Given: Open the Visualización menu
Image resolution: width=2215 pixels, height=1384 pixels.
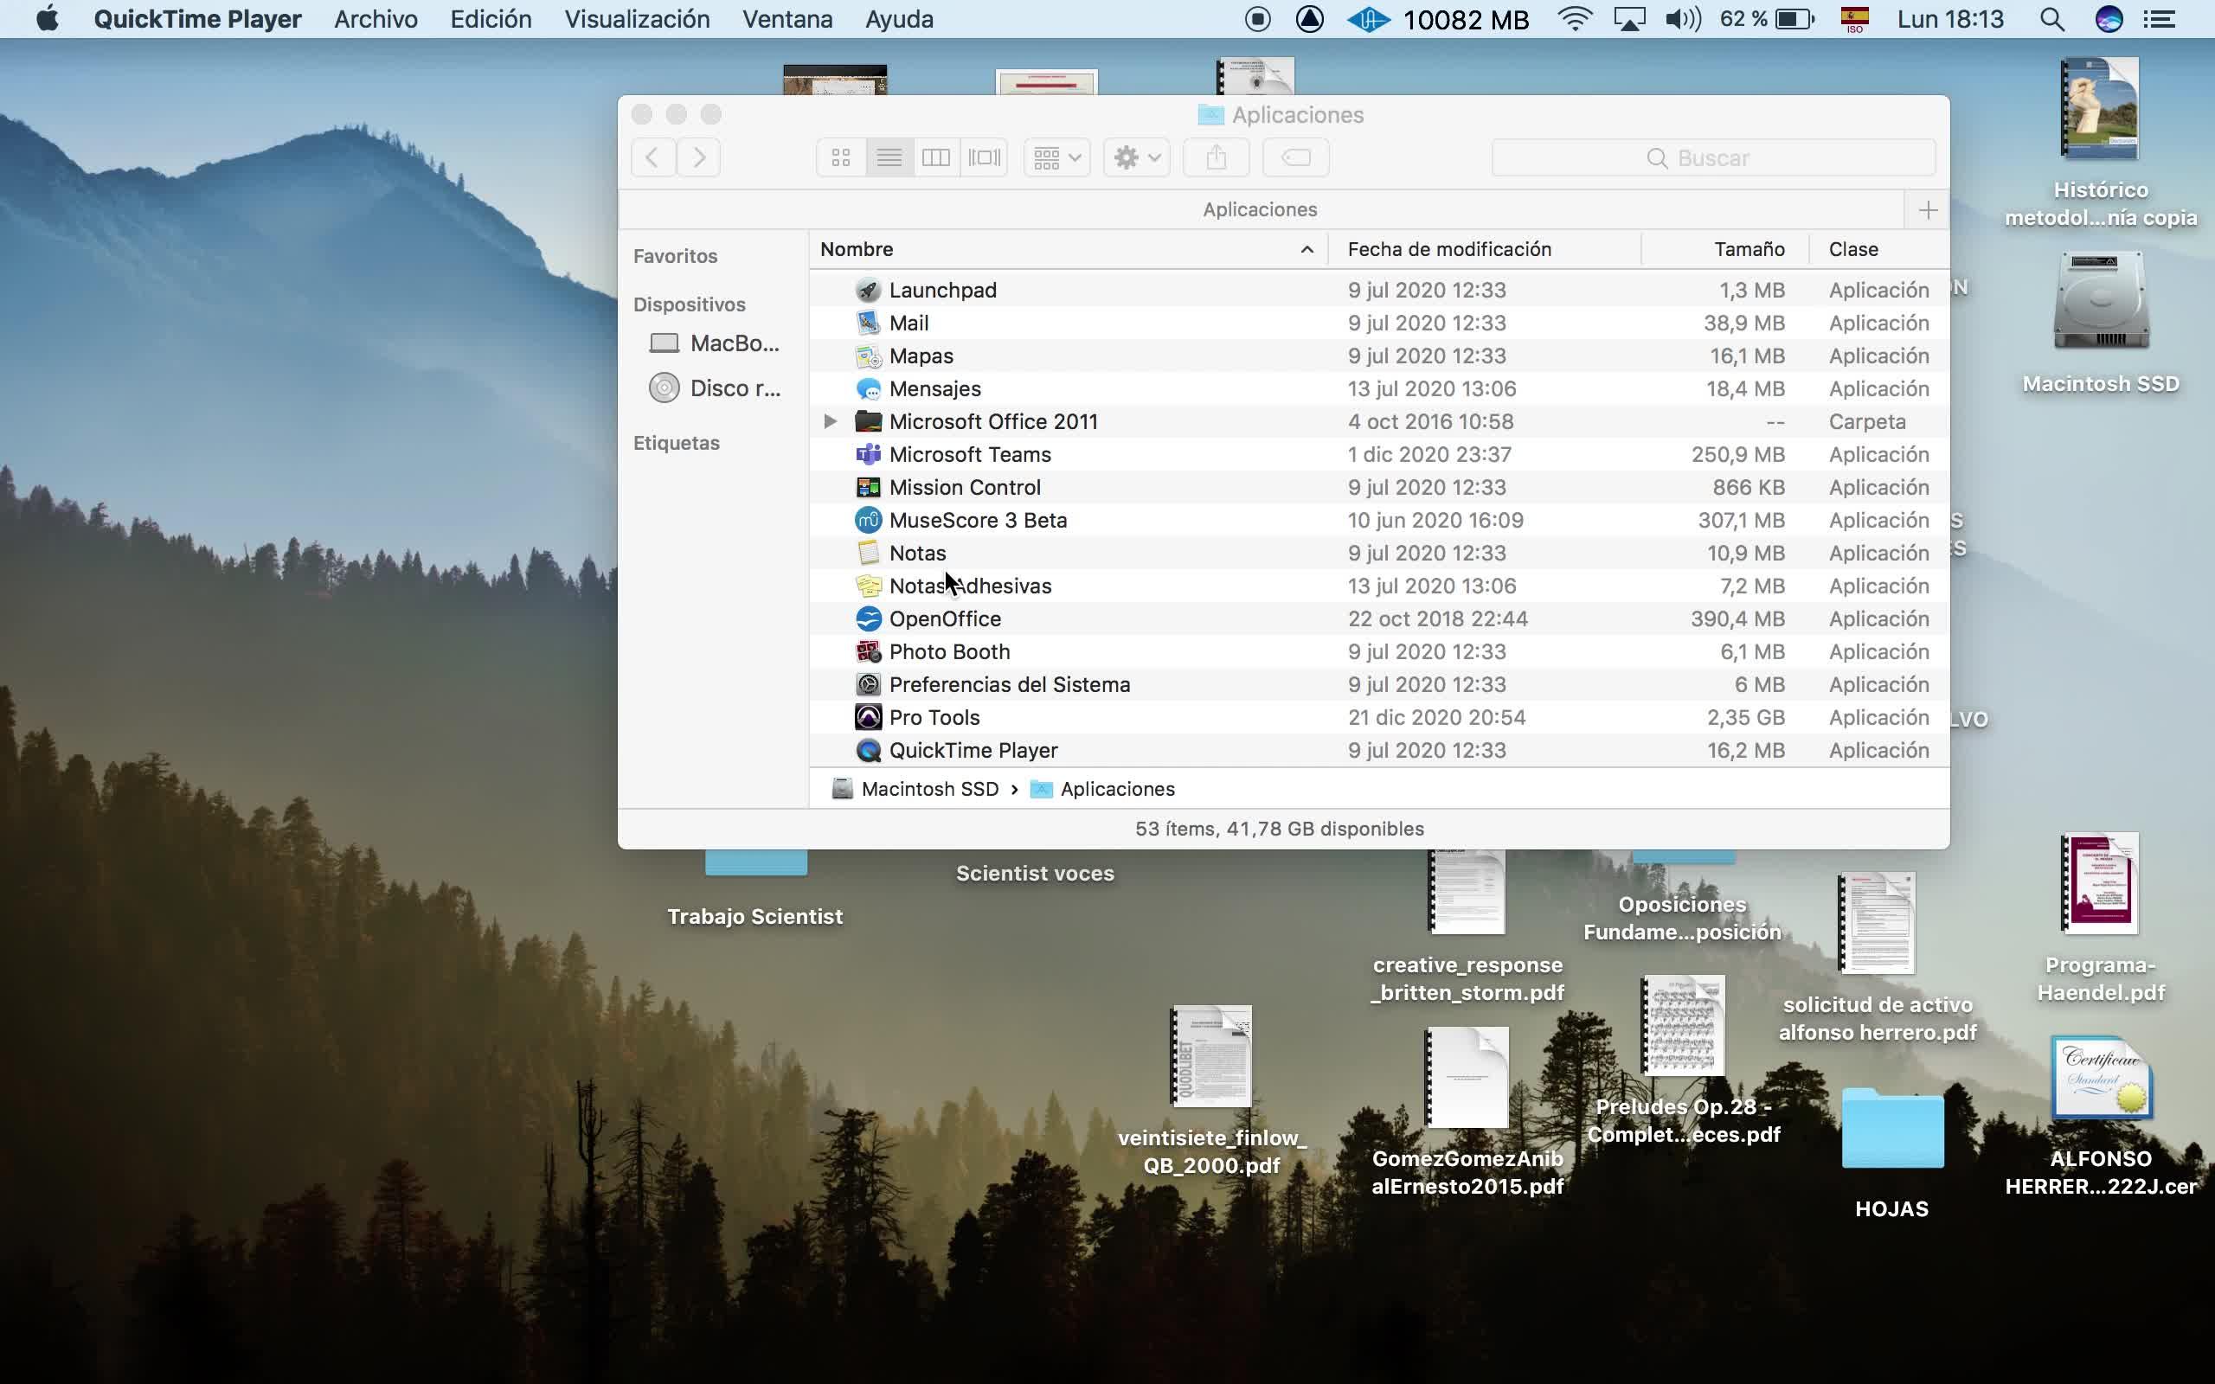Looking at the screenshot, I should coord(636,19).
